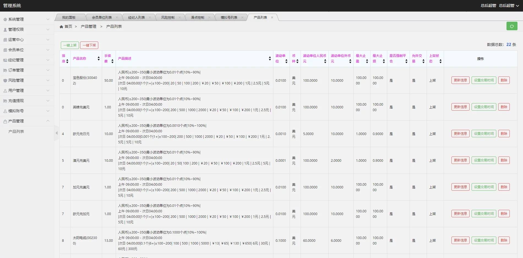This screenshot has width=523, height=258.
Task: Click 更新信息 for 英镑兑美元 row
Action: pyautogui.click(x=460, y=107)
